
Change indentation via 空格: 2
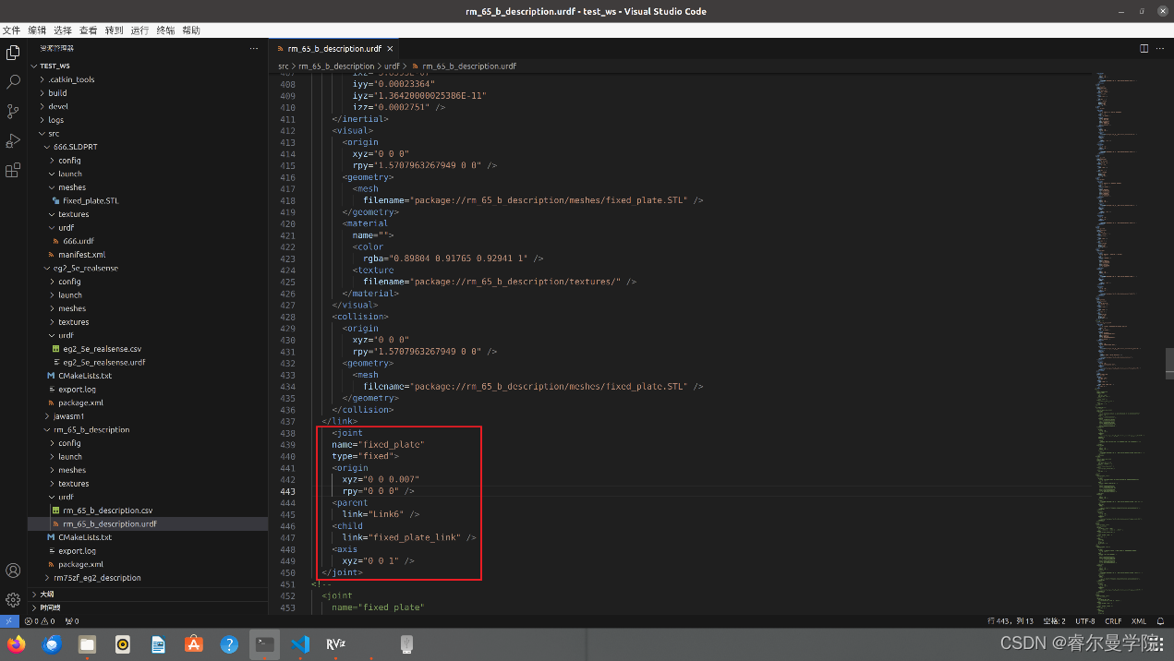pos(1056,621)
